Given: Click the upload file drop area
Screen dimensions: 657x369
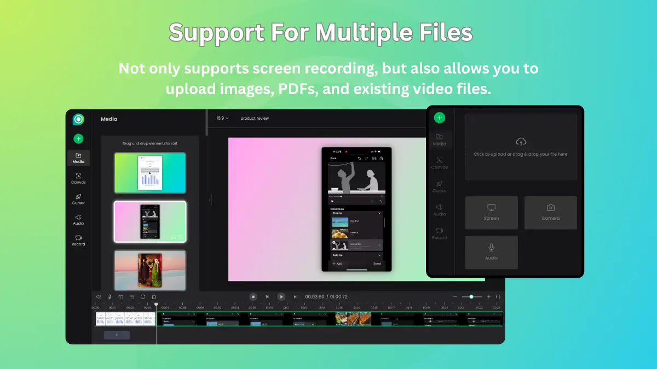Looking at the screenshot, I should coord(521,147).
